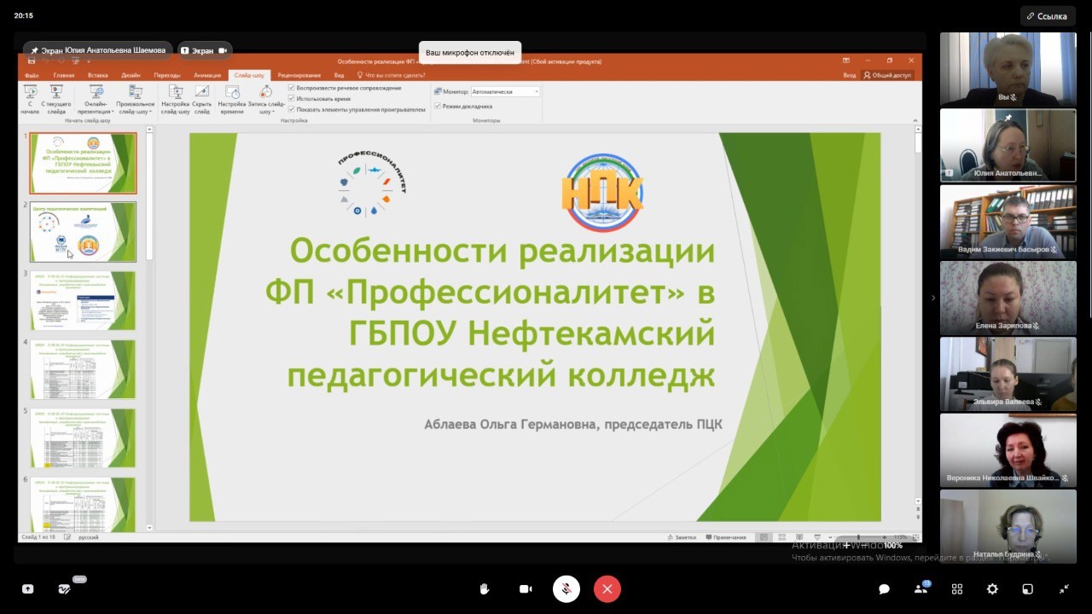The width and height of the screenshot is (1092, 614).
Task: Disable 'Режим докладчика' checkbox
Action: pyautogui.click(x=438, y=106)
